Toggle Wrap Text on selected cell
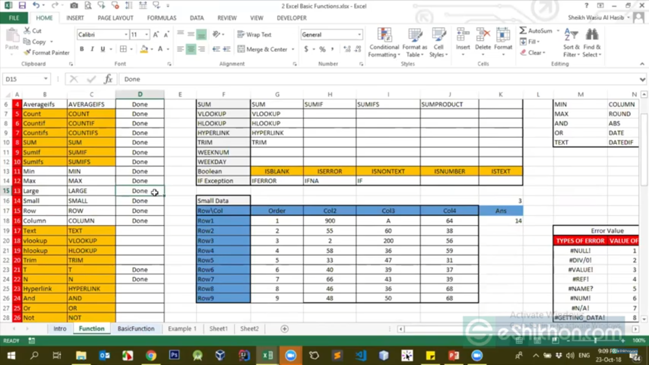 pos(254,35)
